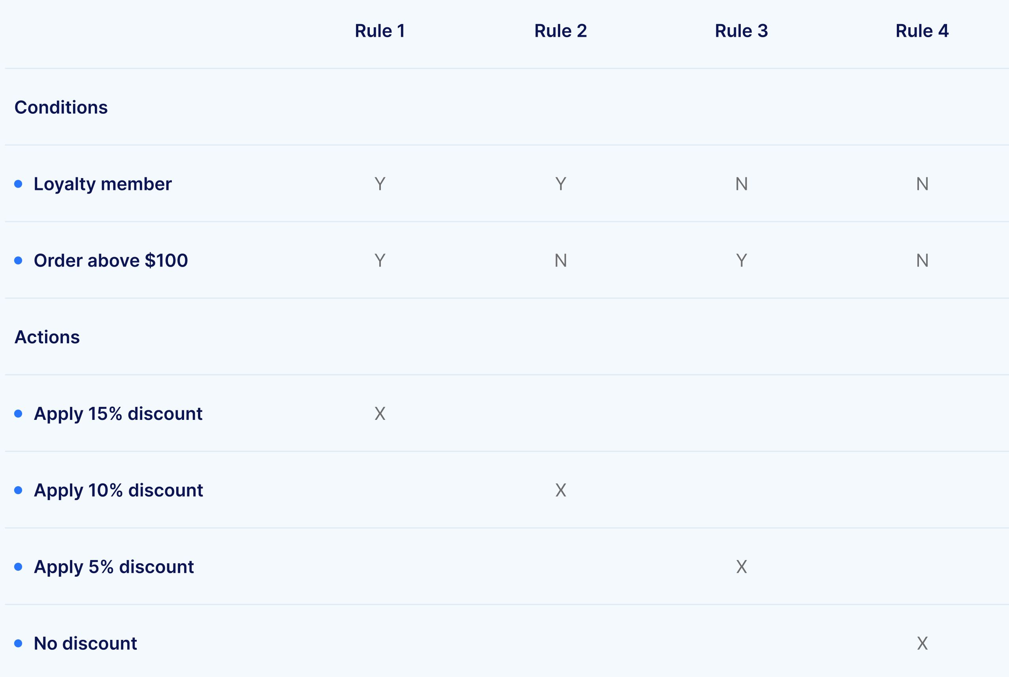The height and width of the screenshot is (677, 1009).
Task: Click the bullet next to Apply 15% discount
Action: pos(18,414)
